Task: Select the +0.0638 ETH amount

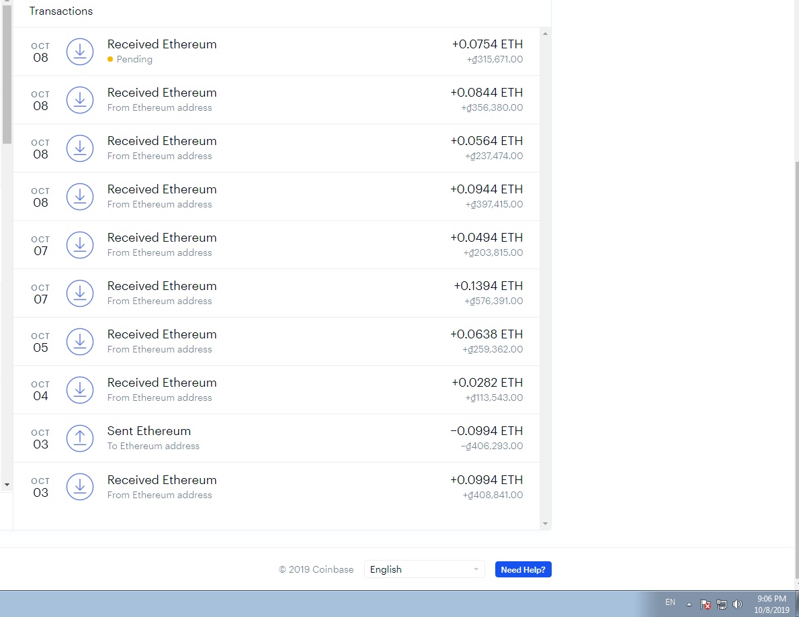Action: click(487, 334)
